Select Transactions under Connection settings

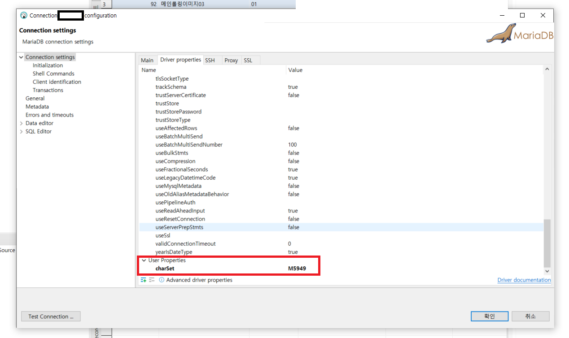48,90
